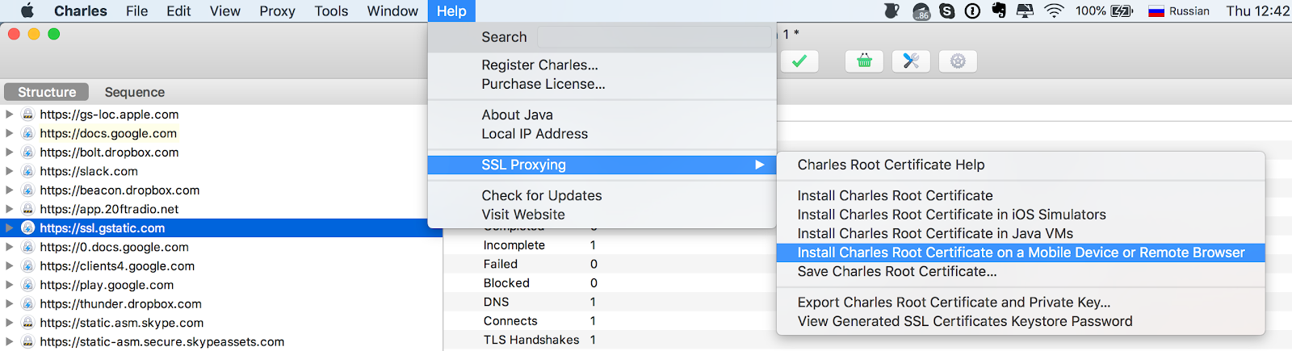Click the globe icon beside play.google.com
The height and width of the screenshot is (351, 1292).
click(x=27, y=285)
